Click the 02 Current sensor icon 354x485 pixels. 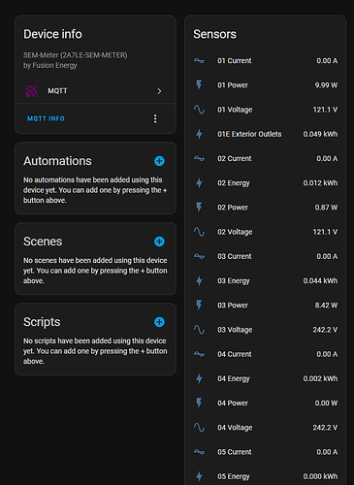coord(199,158)
